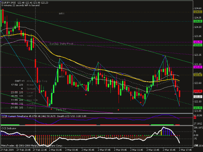Click the olive 122.82 price tag
203x152 pixels.
pos(198,75)
